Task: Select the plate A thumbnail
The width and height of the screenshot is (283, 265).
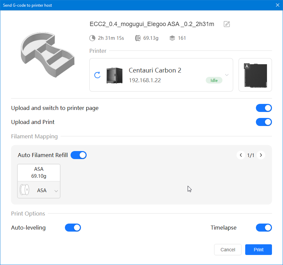Action: (x=255, y=75)
